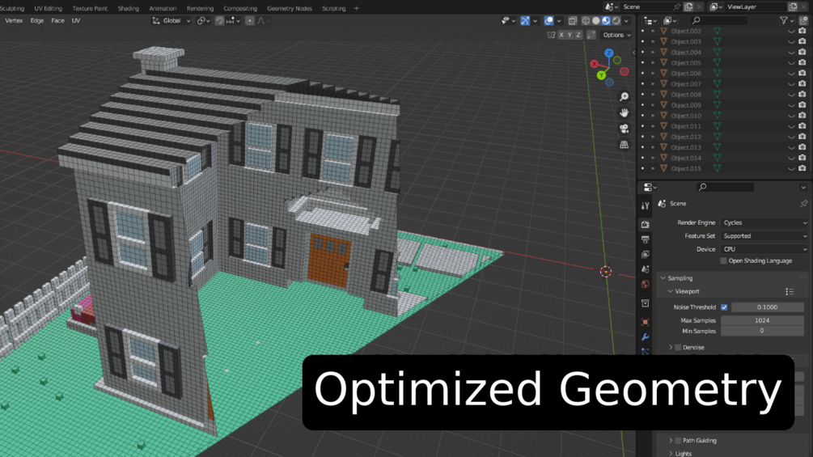Toggle camera view icon

pos(625,129)
